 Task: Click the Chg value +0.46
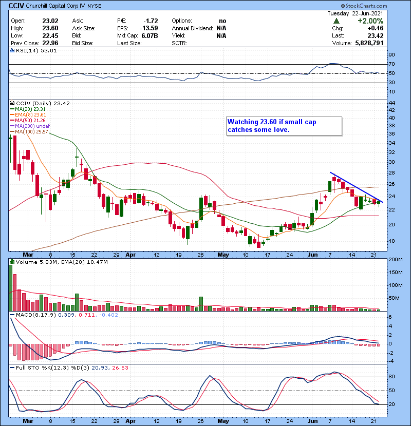[376, 28]
